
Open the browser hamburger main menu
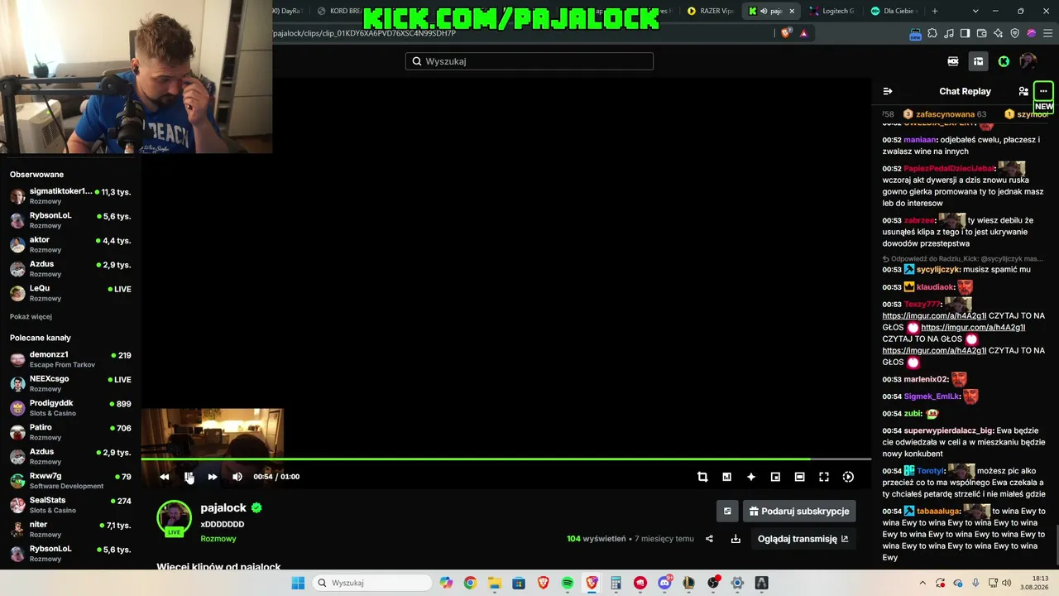click(x=1047, y=34)
